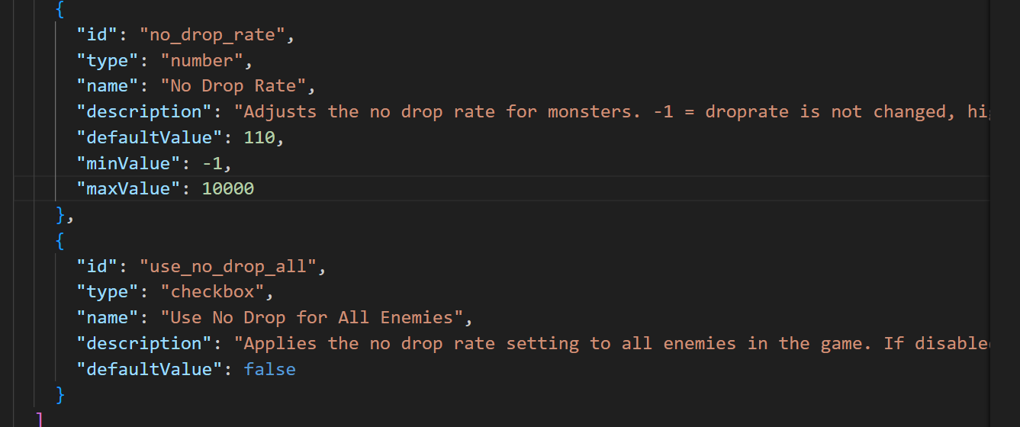
Task: Click the opening brace above the "use_no_drop_all" line
Action: click(61, 241)
